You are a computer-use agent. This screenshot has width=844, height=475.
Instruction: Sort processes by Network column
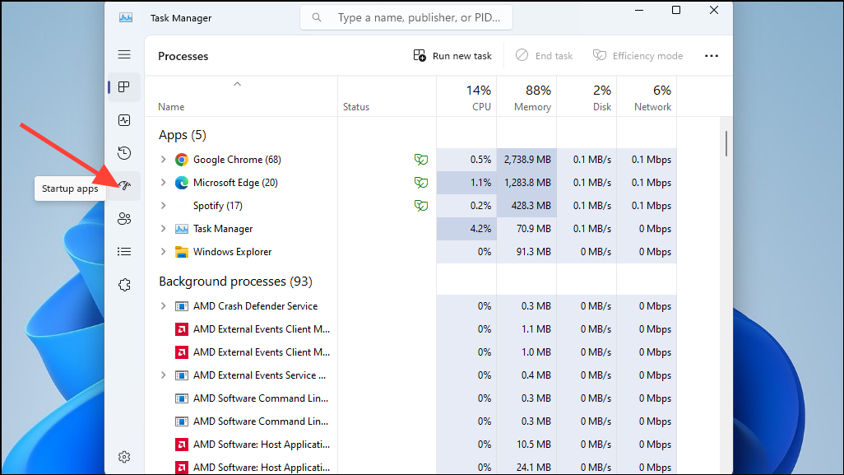pyautogui.click(x=647, y=97)
